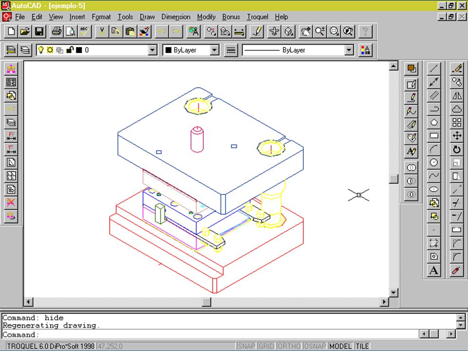The width and height of the screenshot is (468, 351).
Task: Open the Dimension menu
Action: tap(176, 17)
